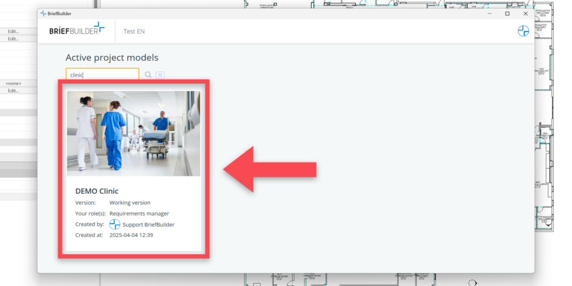Click the BriefBuilder header logo
Viewport: 572px width, 286px height.
(77, 30)
